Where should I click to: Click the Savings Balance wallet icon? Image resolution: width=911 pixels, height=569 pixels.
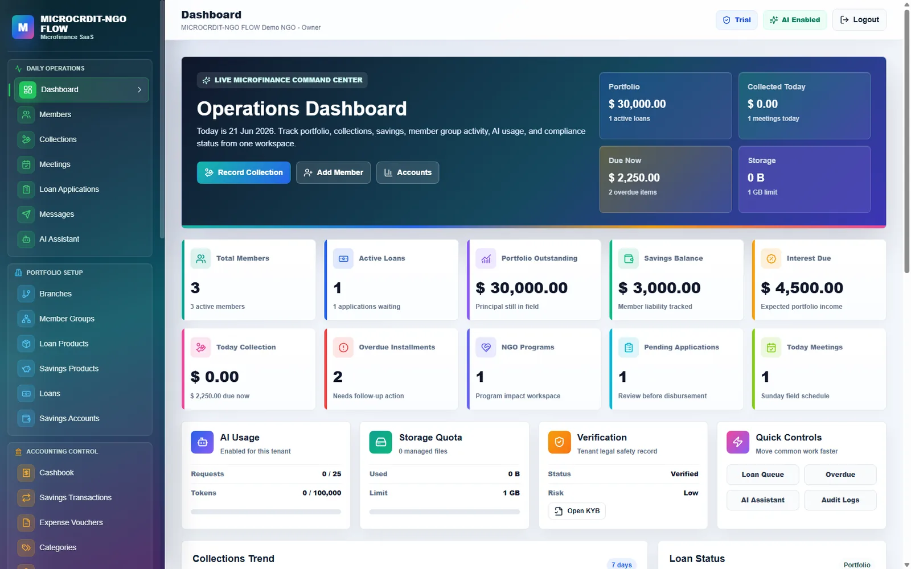point(629,259)
